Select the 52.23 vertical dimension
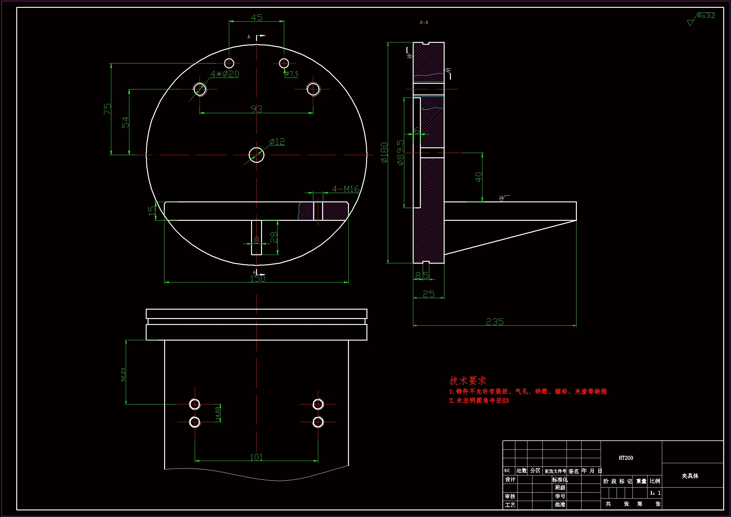 [123, 375]
